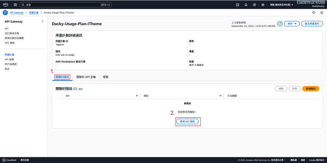Open the notifications bell
This screenshot has height=163, width=327.
click(x=246, y=5)
